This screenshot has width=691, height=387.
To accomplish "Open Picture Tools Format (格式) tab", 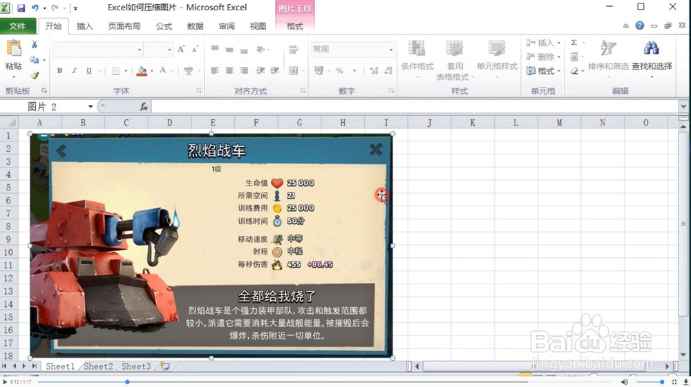I will point(295,26).
